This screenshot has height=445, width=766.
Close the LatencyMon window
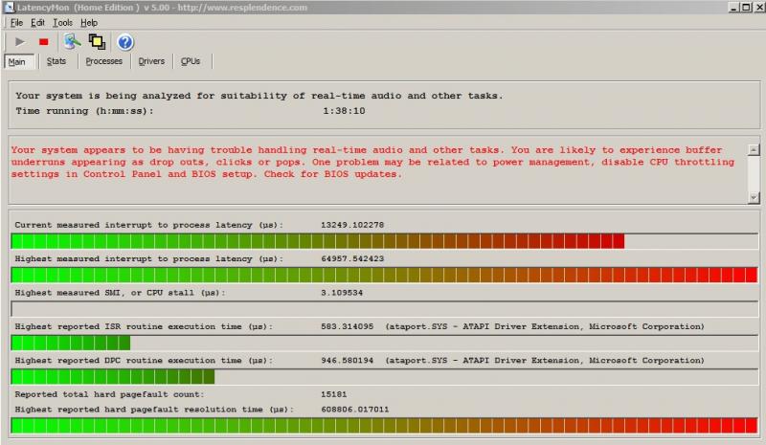coord(759,7)
